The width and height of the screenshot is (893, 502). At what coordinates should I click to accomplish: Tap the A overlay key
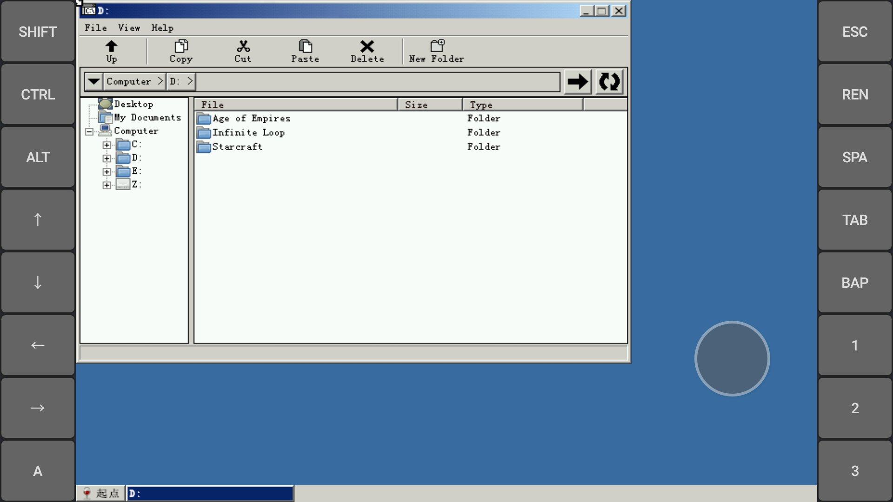[38, 471]
